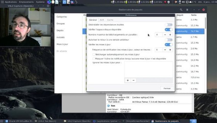Image resolution: width=217 pixels, height=123 pixels.
Task: Switch to Oracle VM VirtualBox taskbar item
Action: 19,121
